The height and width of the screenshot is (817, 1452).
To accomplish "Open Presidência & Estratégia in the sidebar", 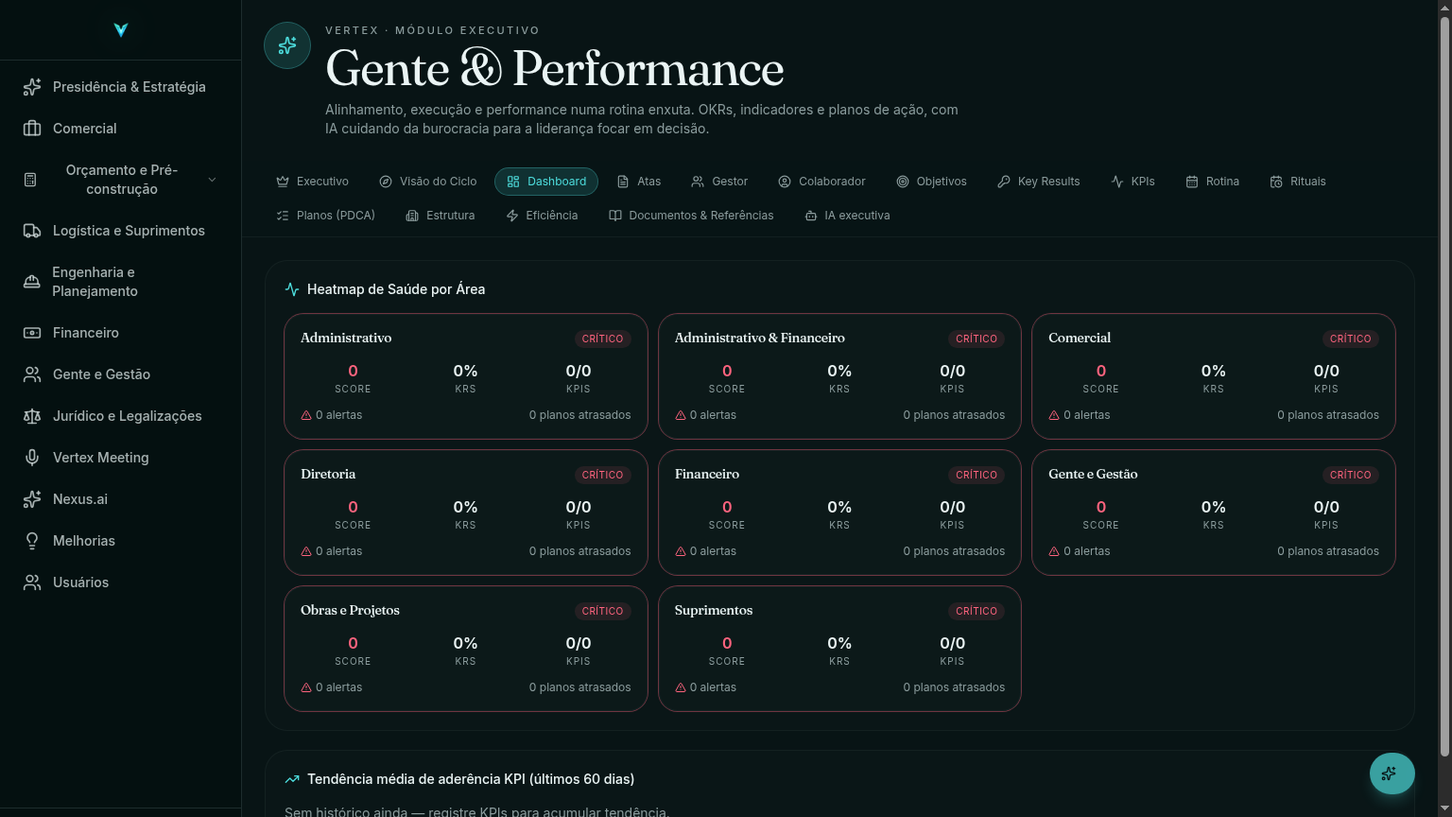I will coord(121,87).
